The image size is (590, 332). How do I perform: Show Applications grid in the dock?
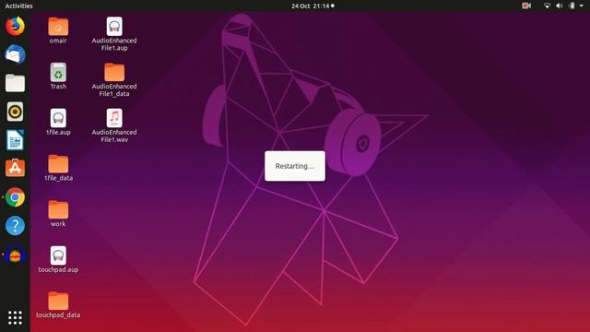[15, 317]
